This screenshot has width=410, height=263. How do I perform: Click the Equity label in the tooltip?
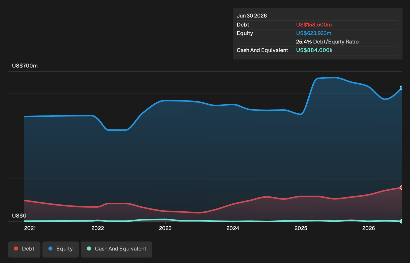[245, 33]
